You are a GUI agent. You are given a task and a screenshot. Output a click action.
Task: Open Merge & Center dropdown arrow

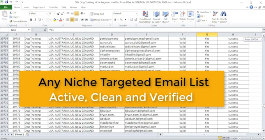[x=111, y=20]
